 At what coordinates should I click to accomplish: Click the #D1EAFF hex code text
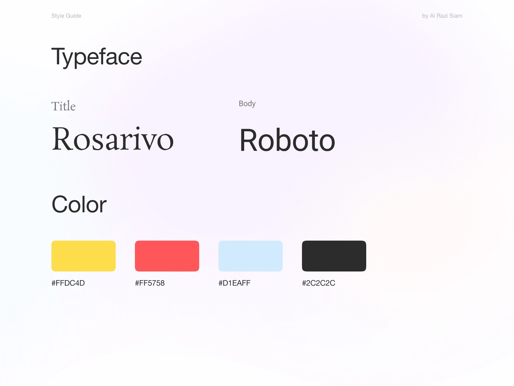click(x=235, y=283)
